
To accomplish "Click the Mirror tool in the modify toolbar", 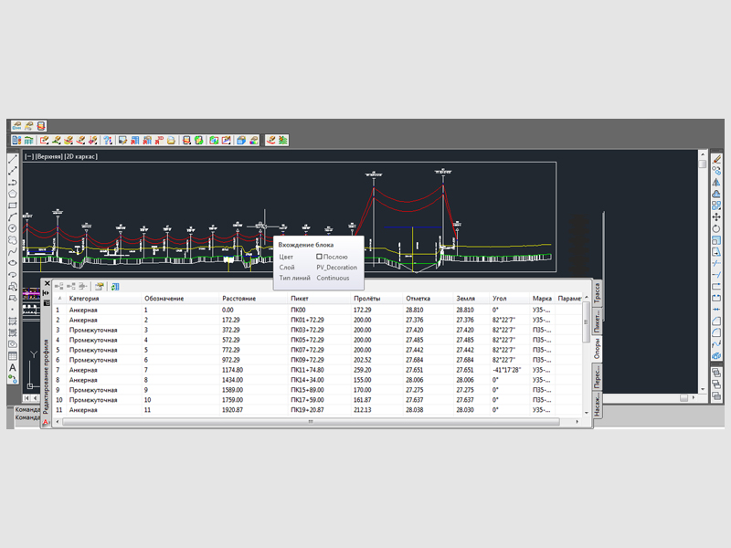I will click(717, 183).
